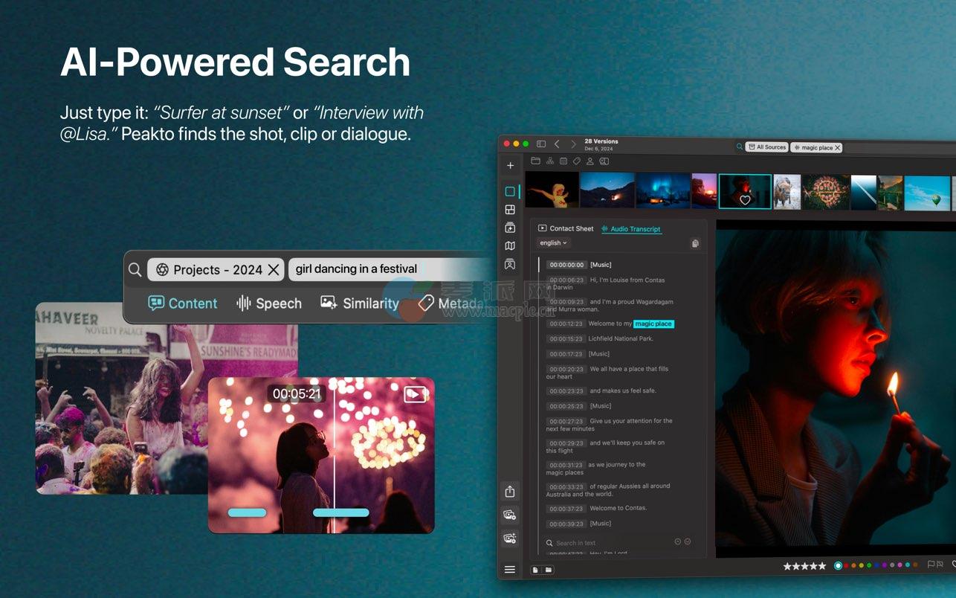Image resolution: width=956 pixels, height=598 pixels.
Task: Select the red color label dot
Action: [x=846, y=566]
